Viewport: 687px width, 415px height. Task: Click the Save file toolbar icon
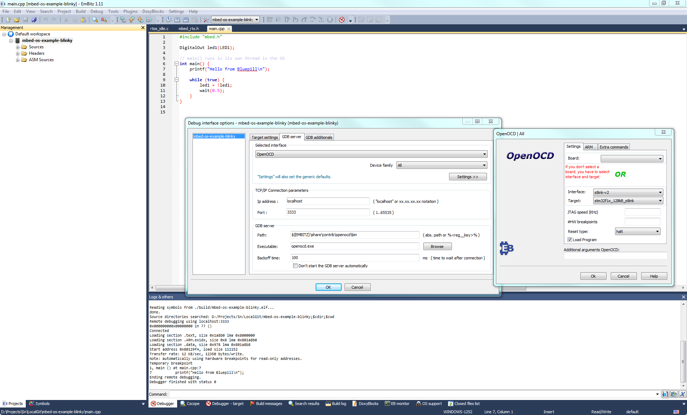25,20
